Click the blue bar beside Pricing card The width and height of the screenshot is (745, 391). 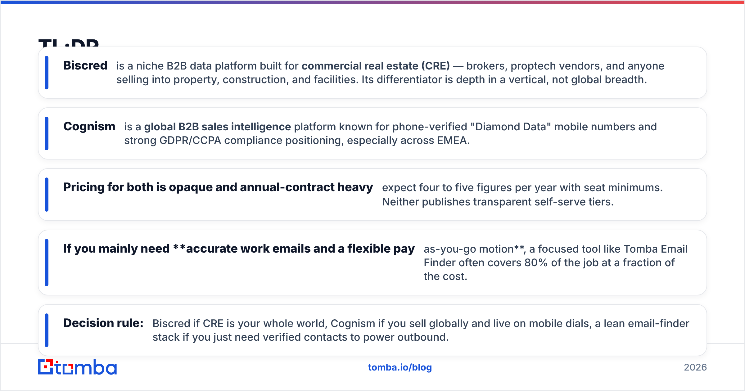pyautogui.click(x=47, y=195)
